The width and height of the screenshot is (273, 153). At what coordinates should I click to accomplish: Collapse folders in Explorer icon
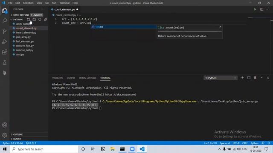(45, 20)
